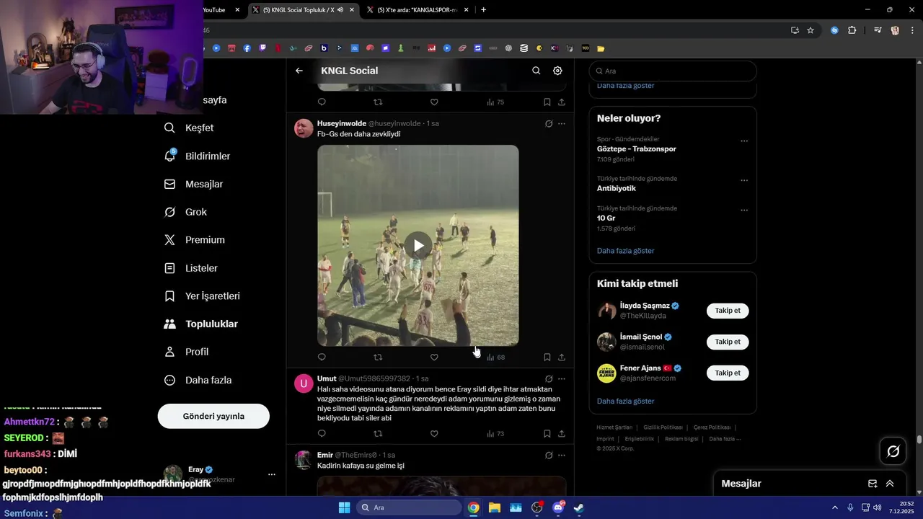Open more options on Emir's post
923x519 pixels.
pos(562,455)
